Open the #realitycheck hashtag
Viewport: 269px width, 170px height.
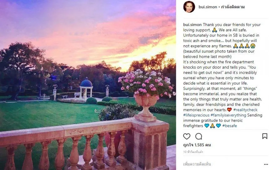coord(245,110)
